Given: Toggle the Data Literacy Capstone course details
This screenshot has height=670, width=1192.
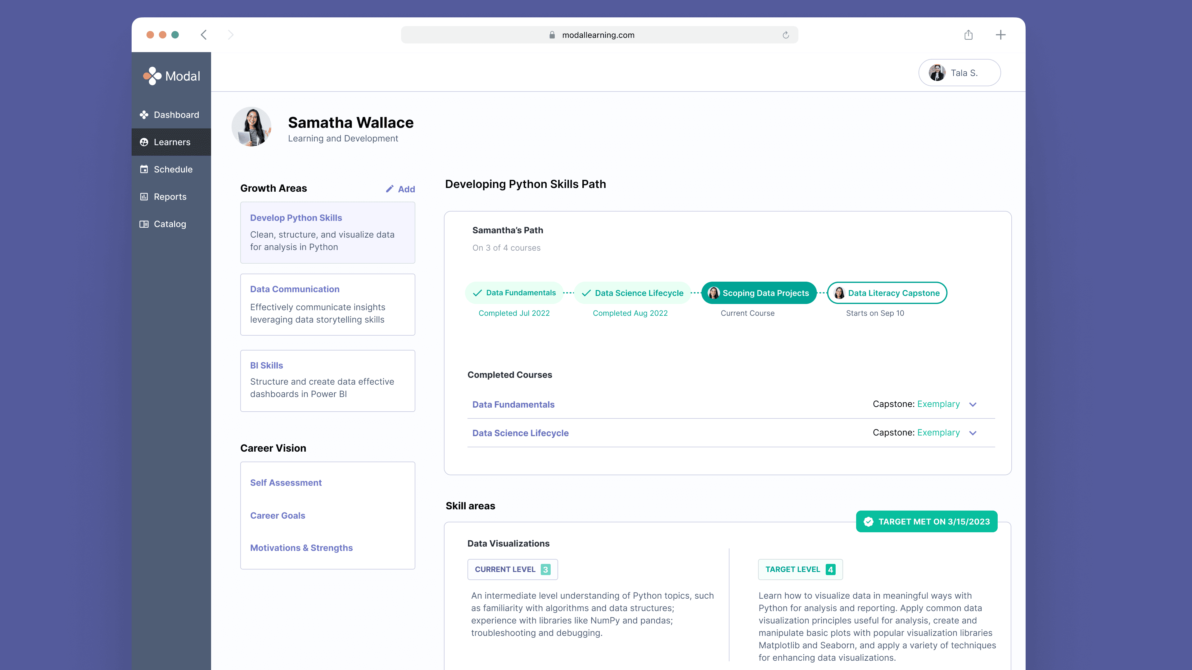Looking at the screenshot, I should tap(887, 293).
